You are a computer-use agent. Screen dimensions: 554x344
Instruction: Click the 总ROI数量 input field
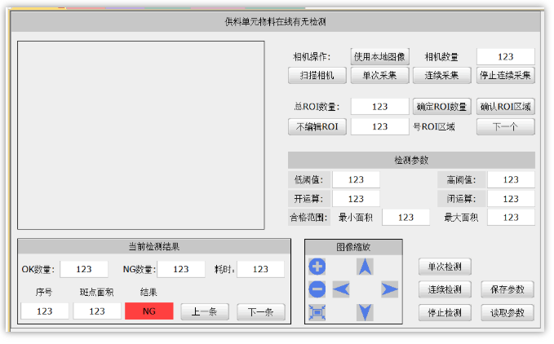380,107
